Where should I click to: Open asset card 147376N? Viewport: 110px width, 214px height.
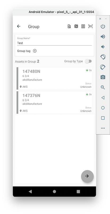(x=54, y=102)
